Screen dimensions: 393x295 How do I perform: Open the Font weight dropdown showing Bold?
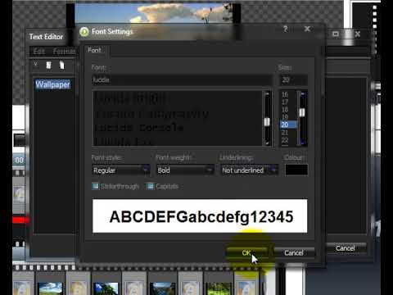[x=185, y=170]
